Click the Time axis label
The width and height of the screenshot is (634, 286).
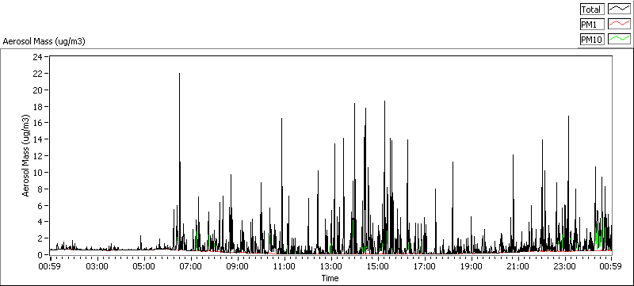coord(330,278)
